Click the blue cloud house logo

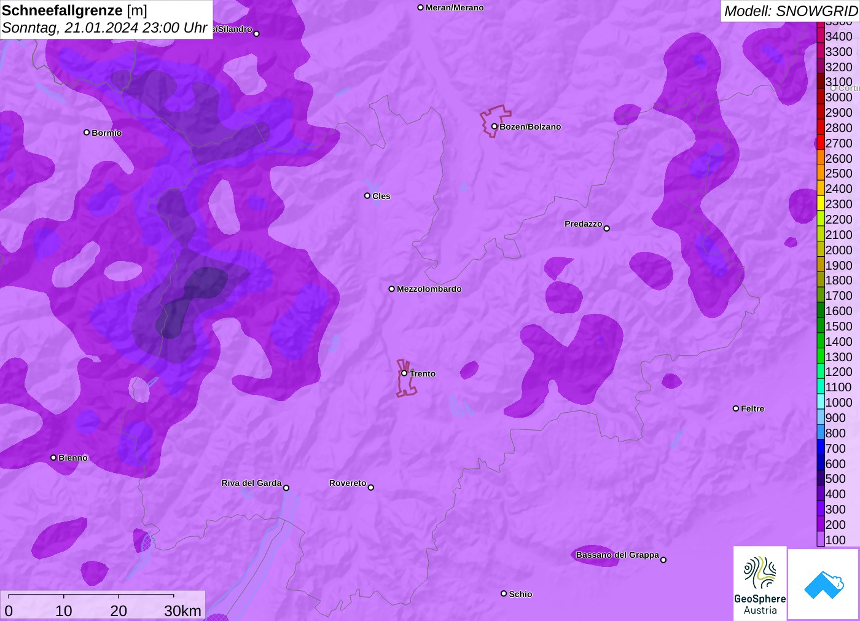(824, 584)
